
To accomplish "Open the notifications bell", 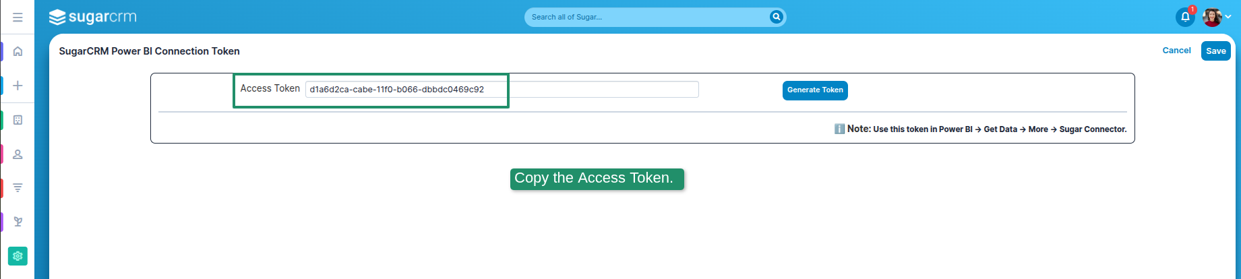I will click(1184, 18).
